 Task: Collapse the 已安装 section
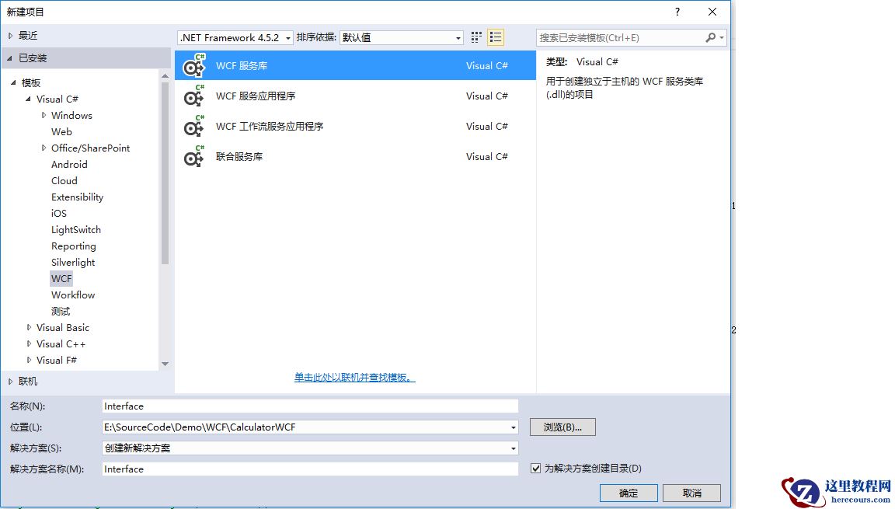tap(9, 58)
